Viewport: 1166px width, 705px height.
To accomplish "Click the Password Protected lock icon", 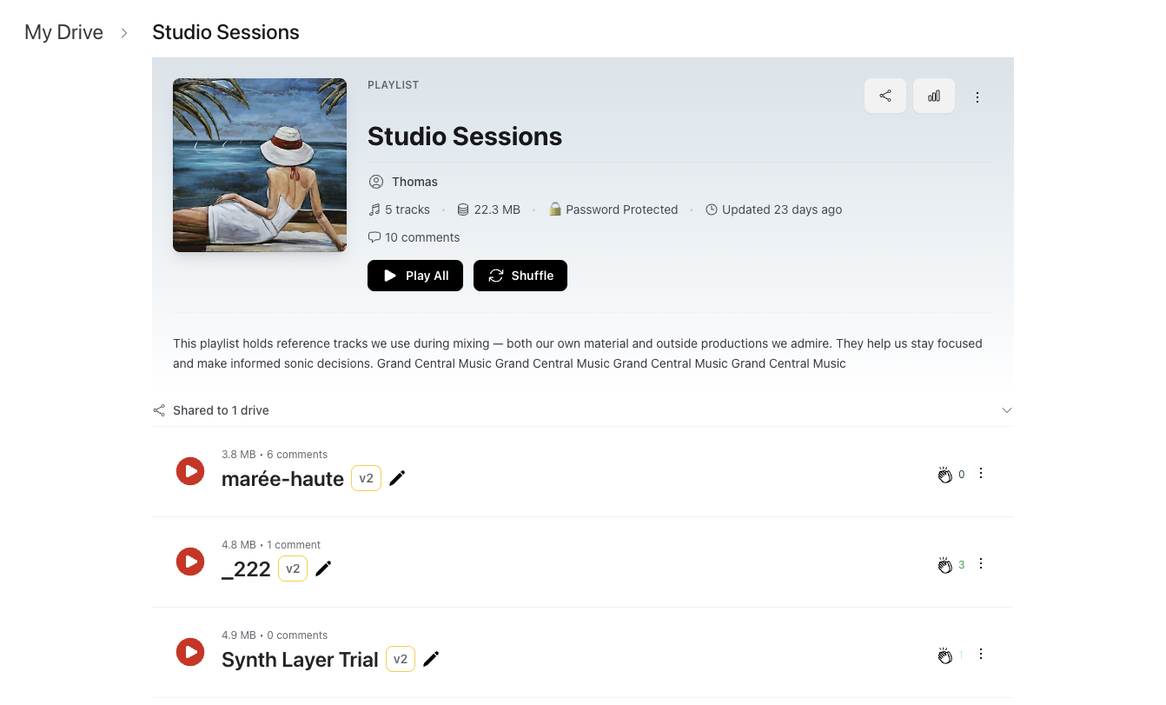I will [554, 209].
